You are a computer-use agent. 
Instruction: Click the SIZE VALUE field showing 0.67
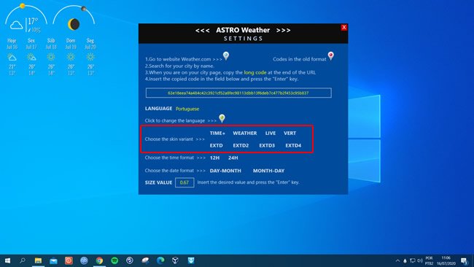click(x=184, y=182)
